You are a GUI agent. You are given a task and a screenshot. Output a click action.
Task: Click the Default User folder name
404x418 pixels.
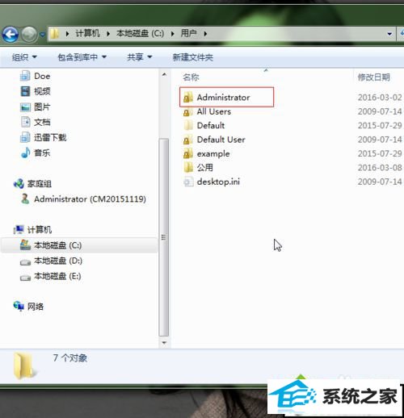pyautogui.click(x=221, y=140)
